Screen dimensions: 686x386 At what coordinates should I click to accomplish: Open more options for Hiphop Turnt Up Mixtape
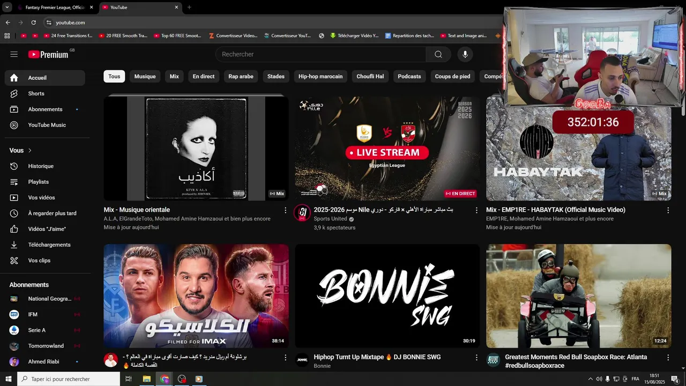tap(476, 357)
